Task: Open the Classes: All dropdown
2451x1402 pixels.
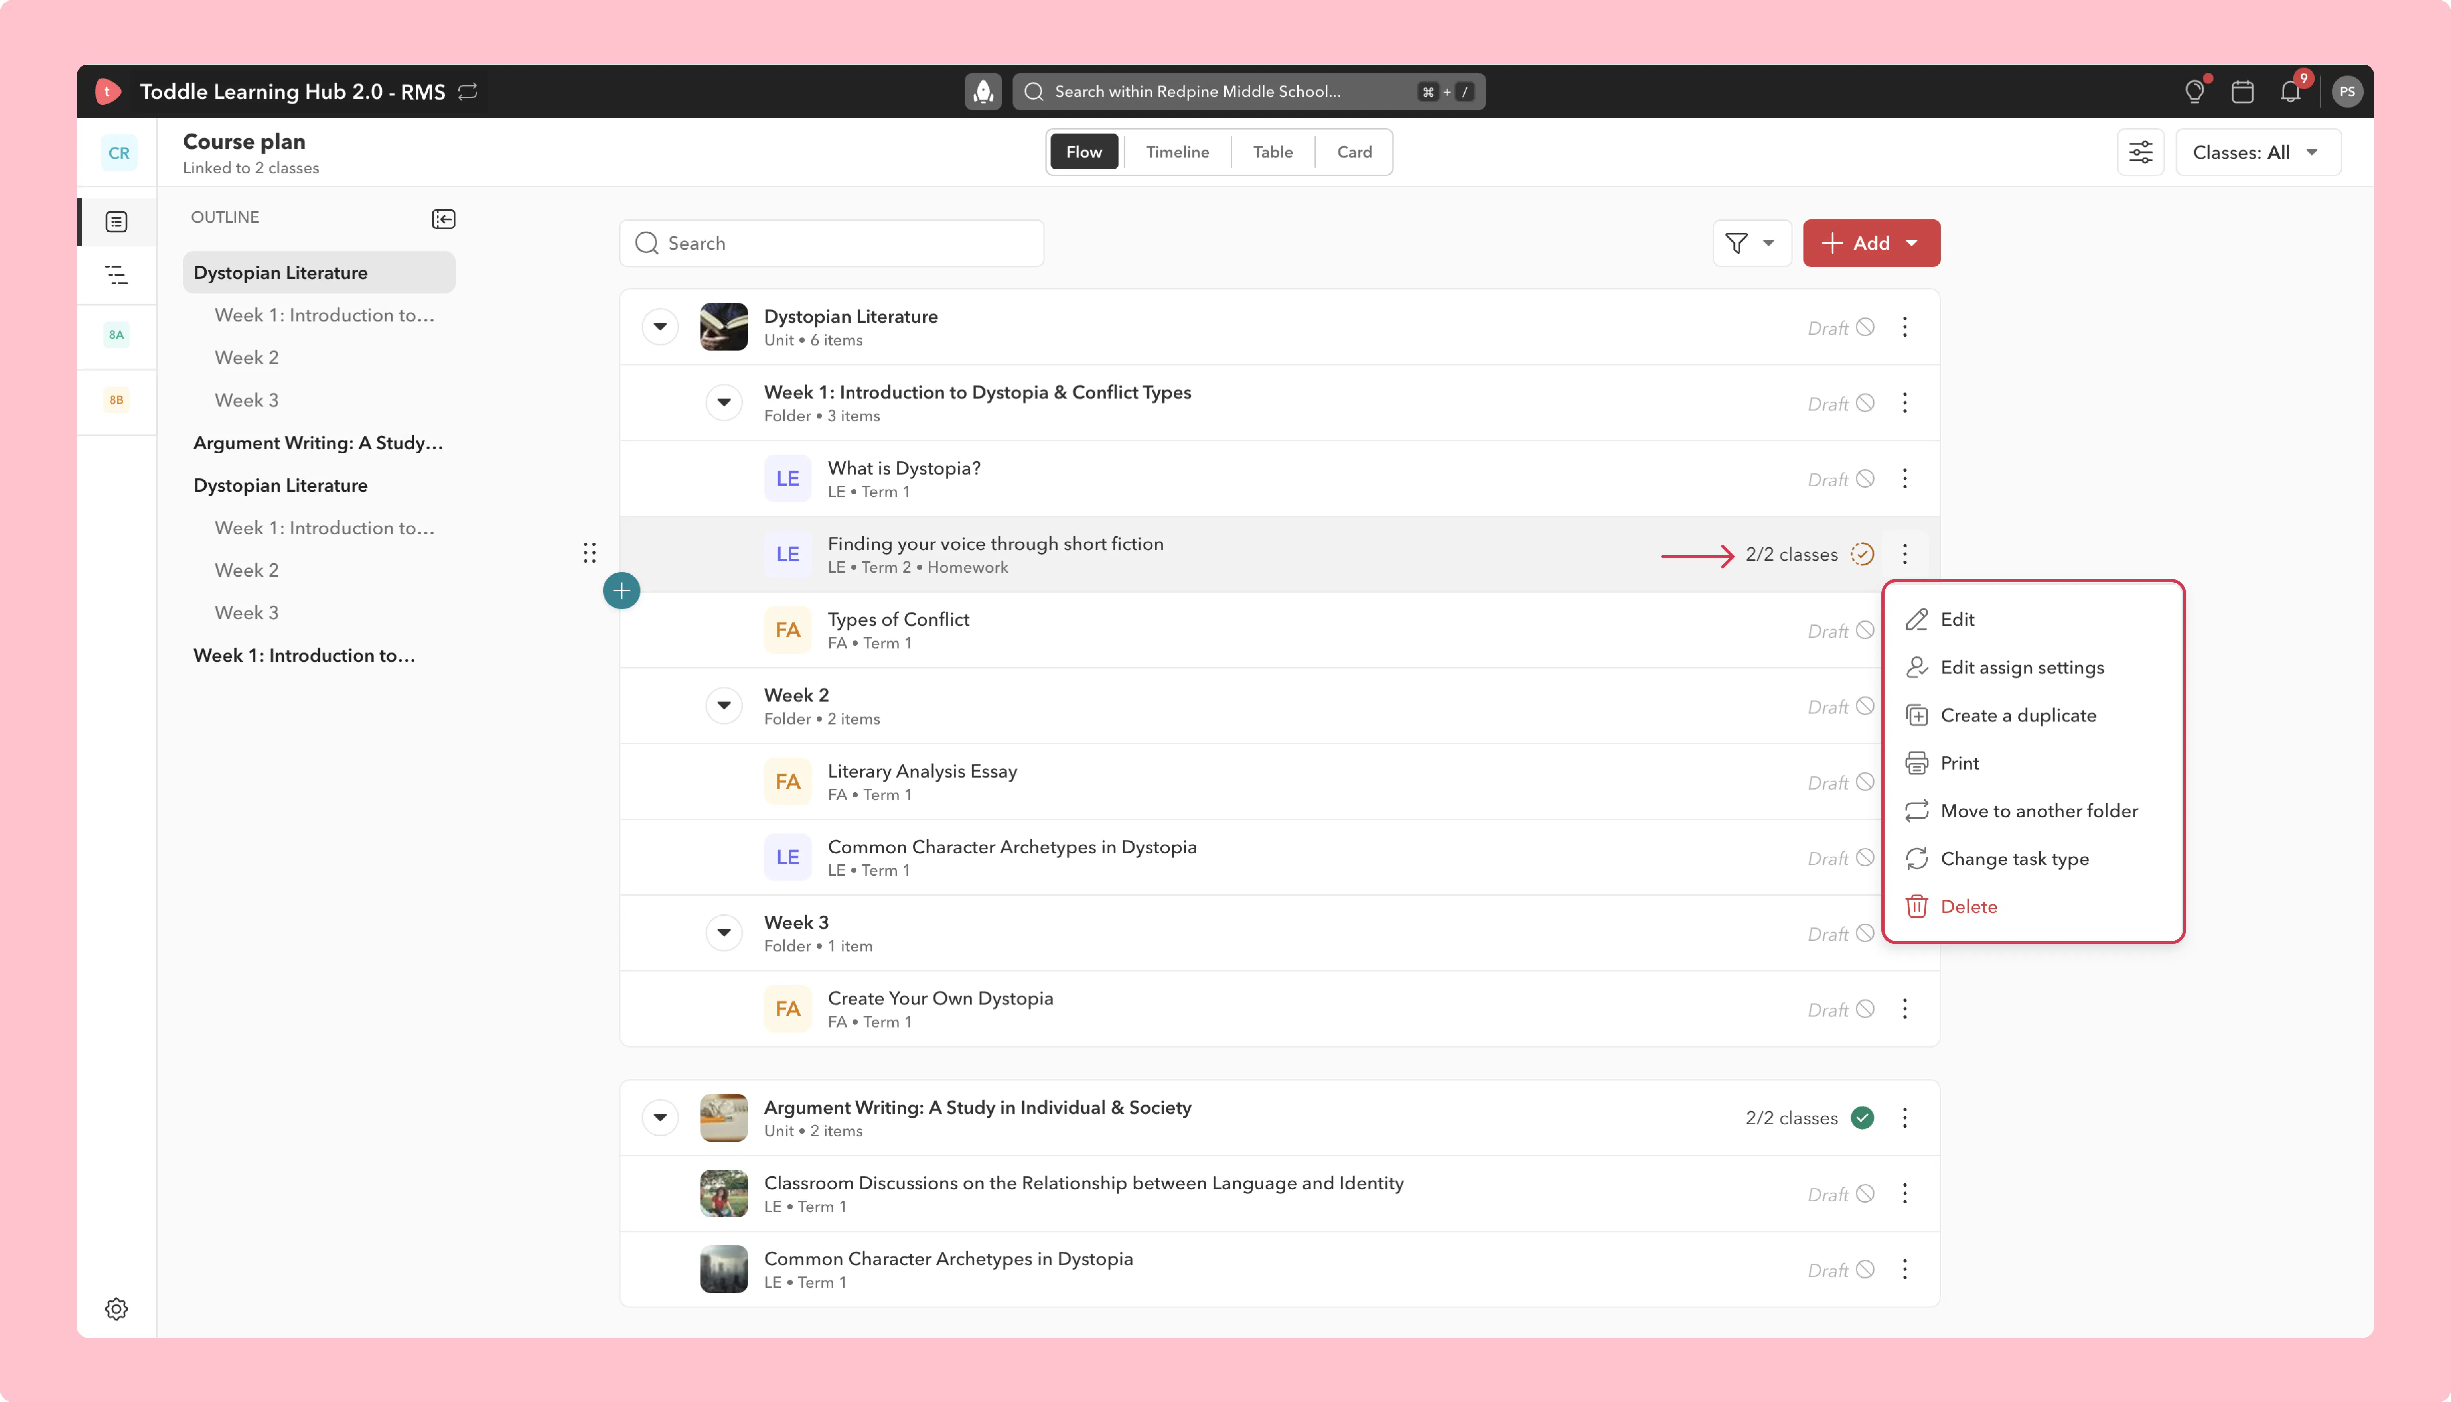Action: click(2258, 152)
